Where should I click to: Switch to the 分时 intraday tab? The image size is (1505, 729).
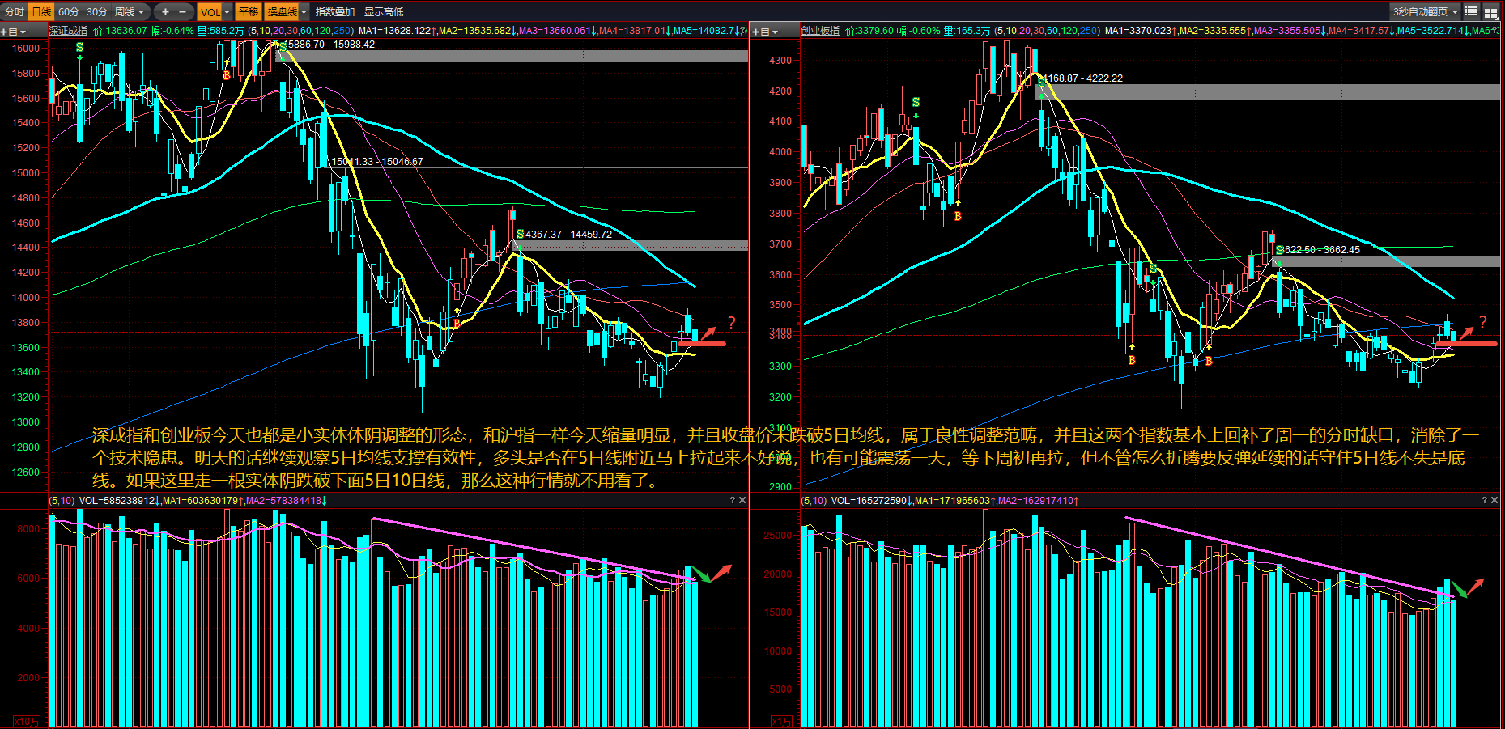[14, 11]
